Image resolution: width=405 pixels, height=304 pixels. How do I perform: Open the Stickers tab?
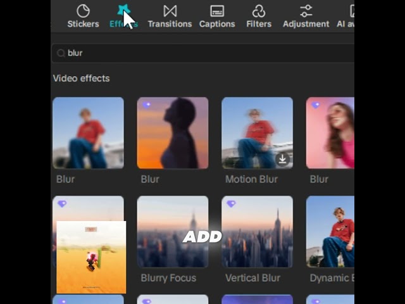83,16
